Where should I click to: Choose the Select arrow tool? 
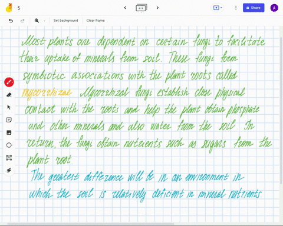point(9,107)
